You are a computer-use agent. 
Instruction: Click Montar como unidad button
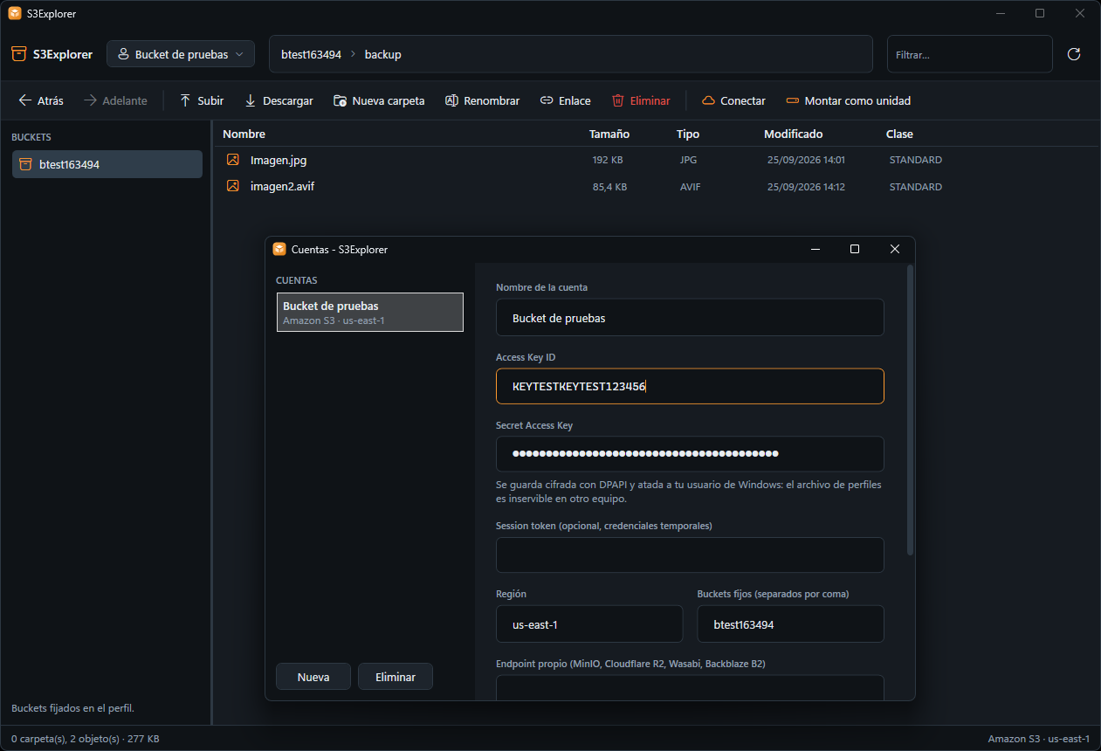(x=848, y=100)
